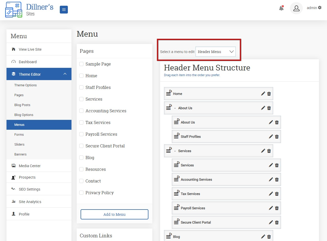The image size is (327, 241).
Task: Check the Sample Page checkbox
Action: point(81,64)
